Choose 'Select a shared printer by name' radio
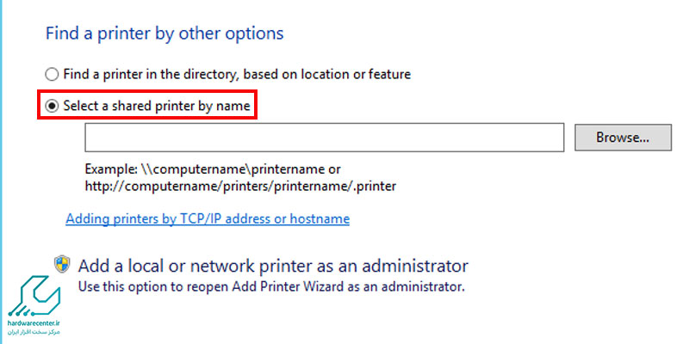689x344 pixels. click(x=52, y=106)
